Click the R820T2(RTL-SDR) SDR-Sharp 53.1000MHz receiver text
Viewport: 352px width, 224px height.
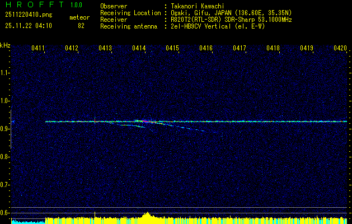click(x=231, y=20)
